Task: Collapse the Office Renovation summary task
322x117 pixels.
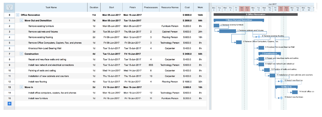Action: click(18, 15)
